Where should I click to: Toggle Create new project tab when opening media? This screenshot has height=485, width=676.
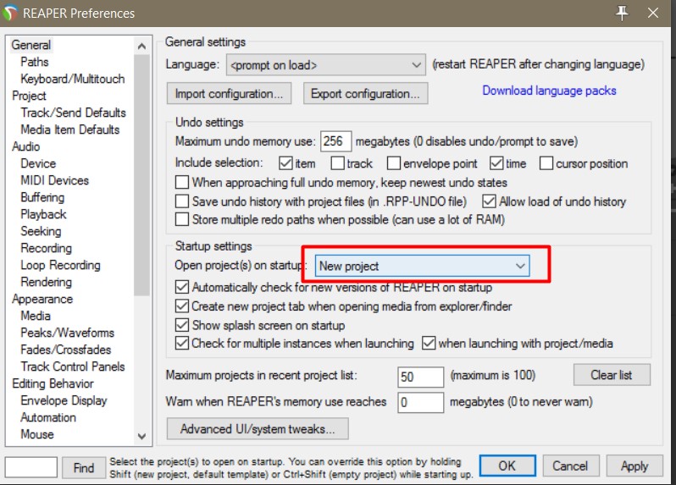point(182,306)
